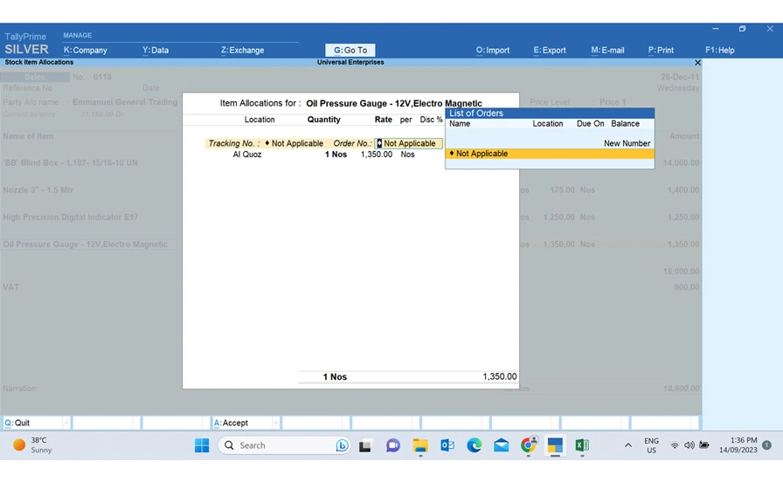Click Oil Pressure Gauge item in background voucher
The image size is (783, 482).
tap(86, 244)
